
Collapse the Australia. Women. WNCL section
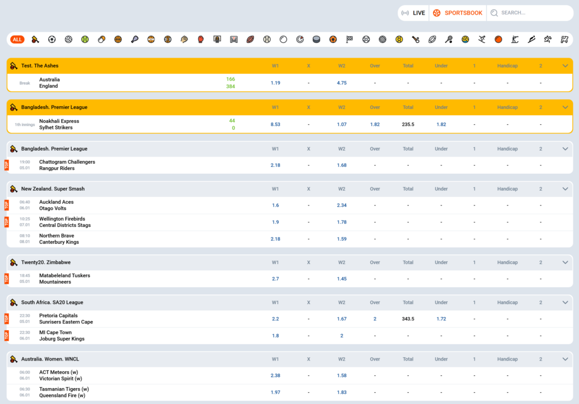tap(565, 359)
